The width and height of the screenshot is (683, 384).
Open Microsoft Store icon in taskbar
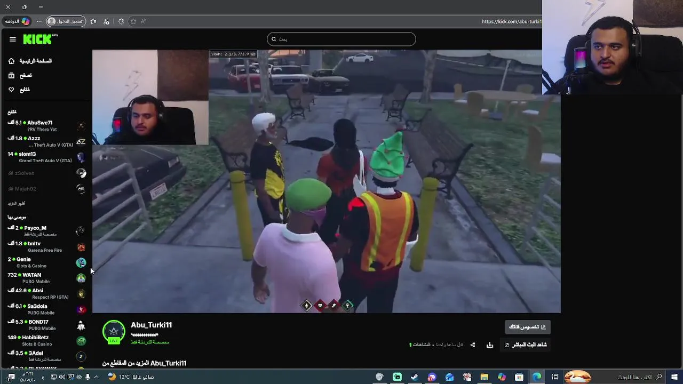pos(519,377)
